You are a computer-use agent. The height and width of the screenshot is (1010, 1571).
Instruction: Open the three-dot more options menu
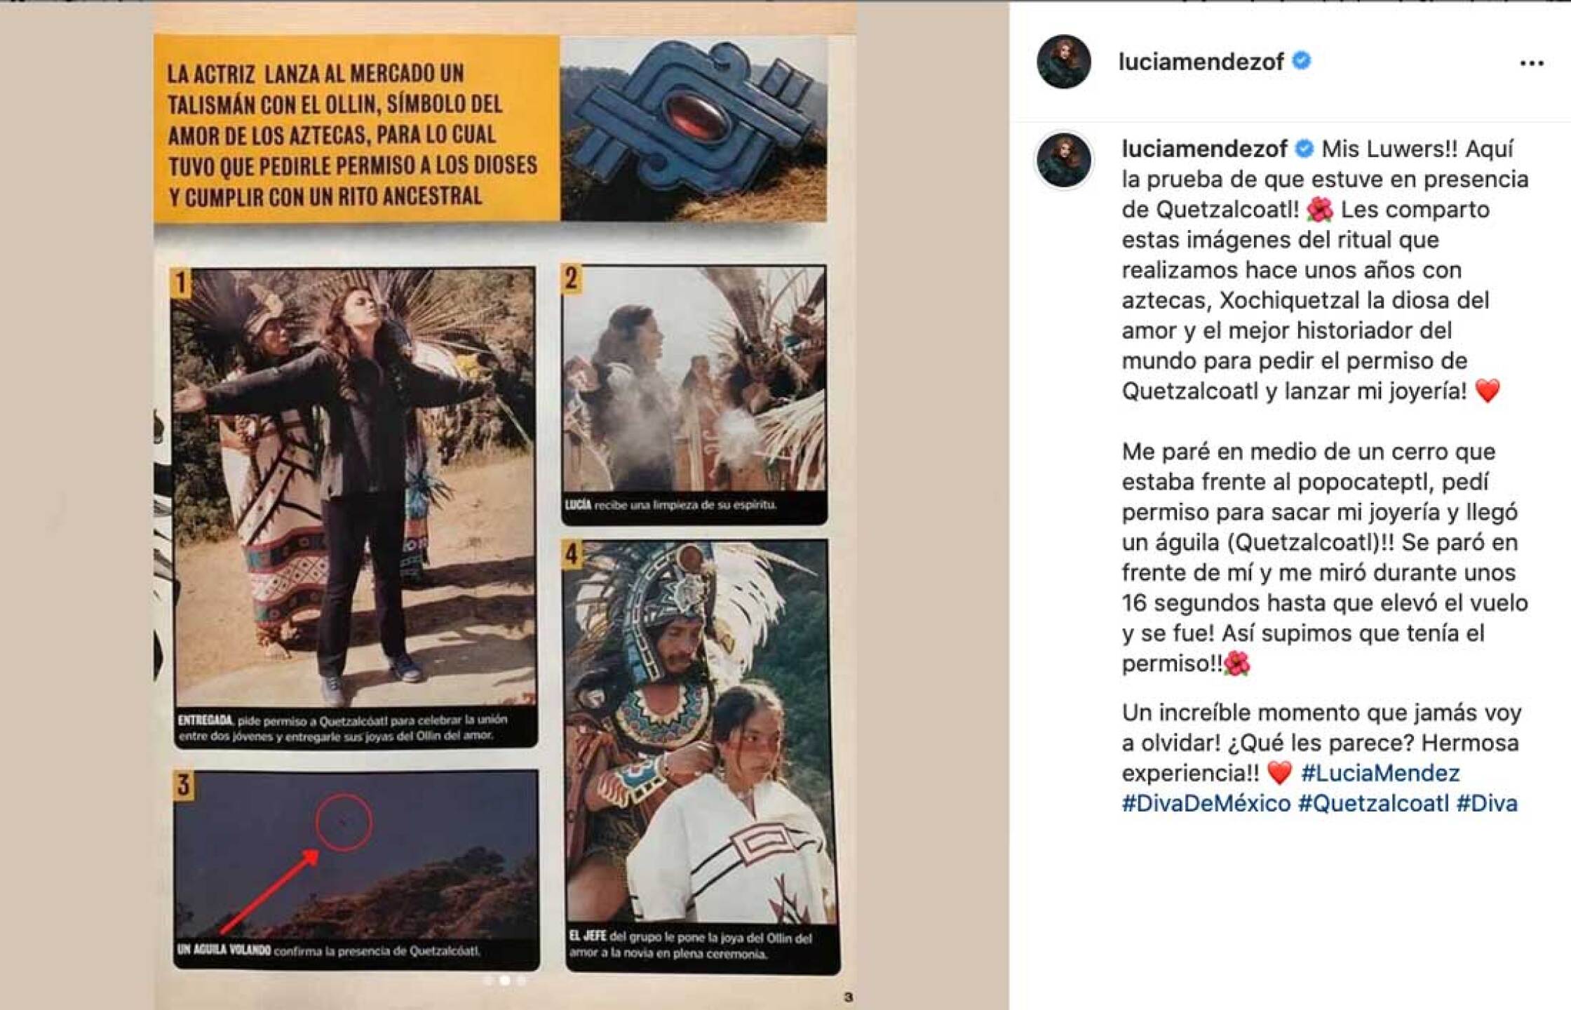(x=1531, y=63)
